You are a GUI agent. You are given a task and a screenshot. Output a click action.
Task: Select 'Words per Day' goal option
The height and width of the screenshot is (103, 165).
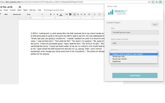134,57
